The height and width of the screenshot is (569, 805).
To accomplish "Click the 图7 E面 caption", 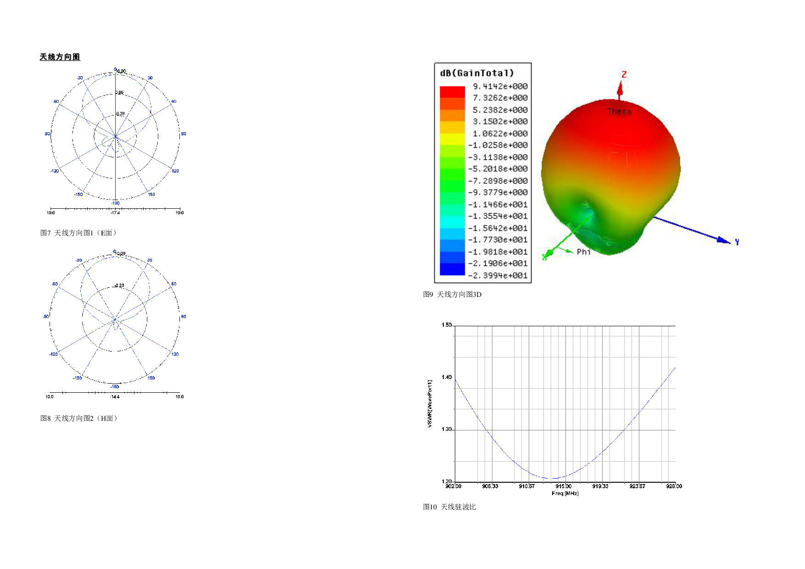I will click(x=79, y=233).
